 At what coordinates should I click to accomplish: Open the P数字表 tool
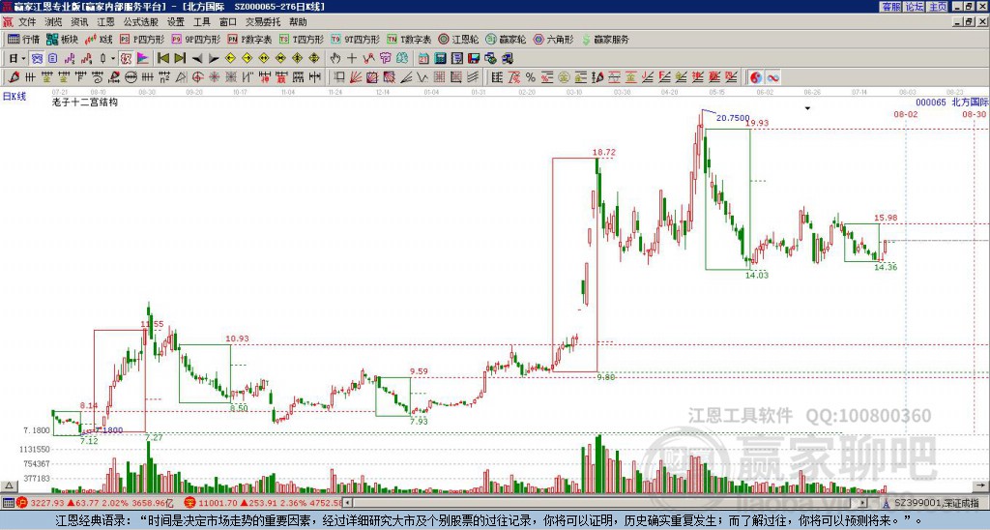249,39
